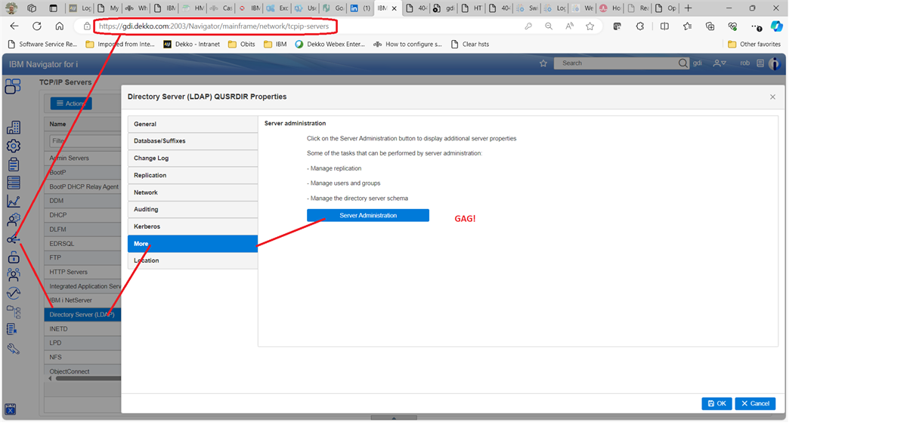Image resolution: width=907 pixels, height=431 pixels.
Task: Open the padlock Security icon in sidebar
Action: point(13,257)
